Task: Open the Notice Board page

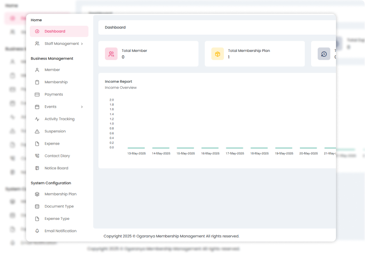Action: (x=56, y=168)
